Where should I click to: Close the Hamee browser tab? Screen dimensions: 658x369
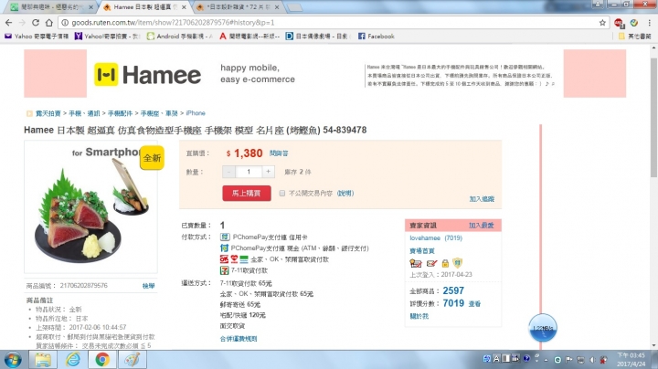184,7
